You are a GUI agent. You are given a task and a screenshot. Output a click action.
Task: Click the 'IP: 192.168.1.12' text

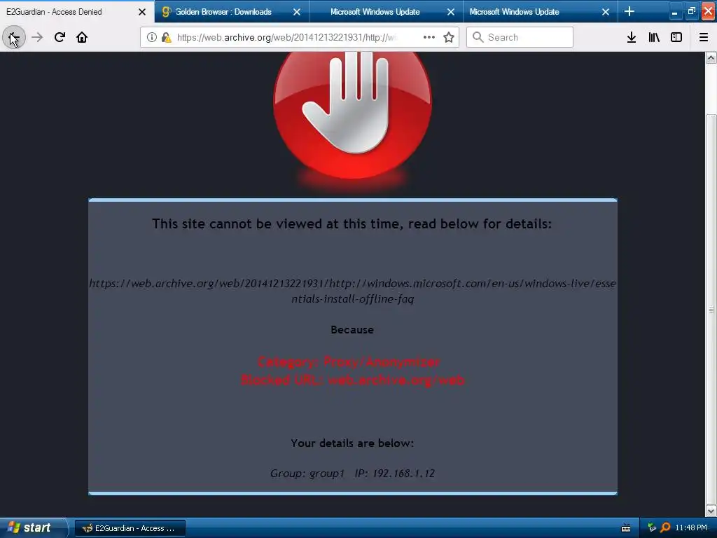[x=395, y=474]
